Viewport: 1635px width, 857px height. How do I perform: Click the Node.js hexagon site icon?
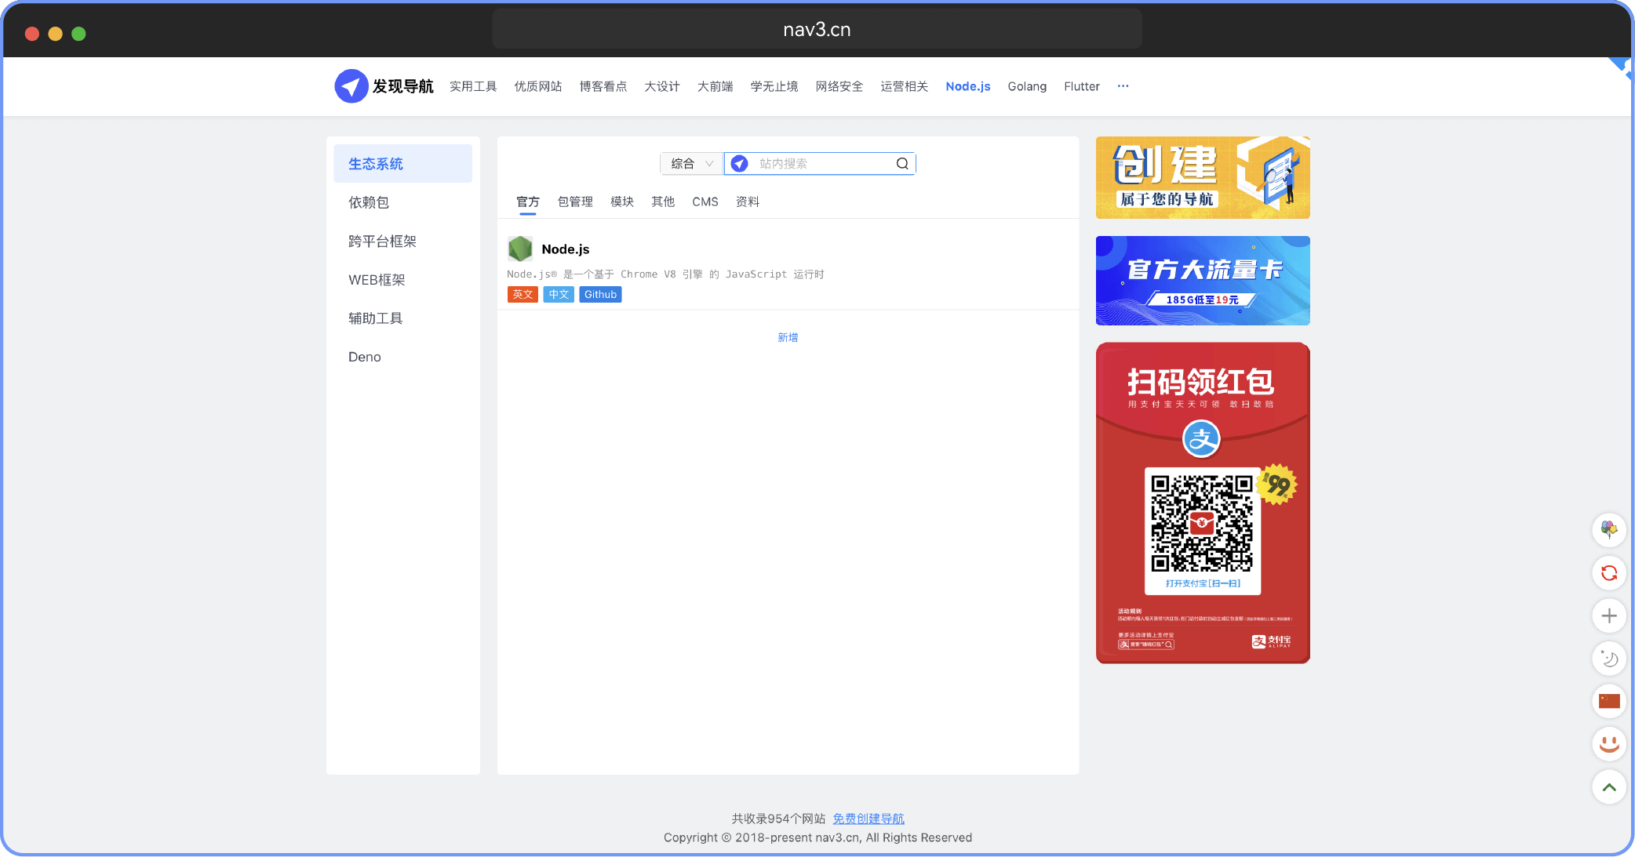(520, 249)
